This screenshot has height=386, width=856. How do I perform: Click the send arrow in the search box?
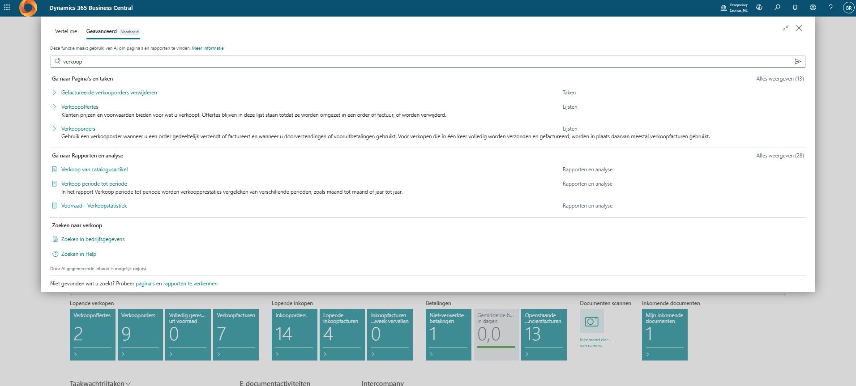(x=797, y=62)
